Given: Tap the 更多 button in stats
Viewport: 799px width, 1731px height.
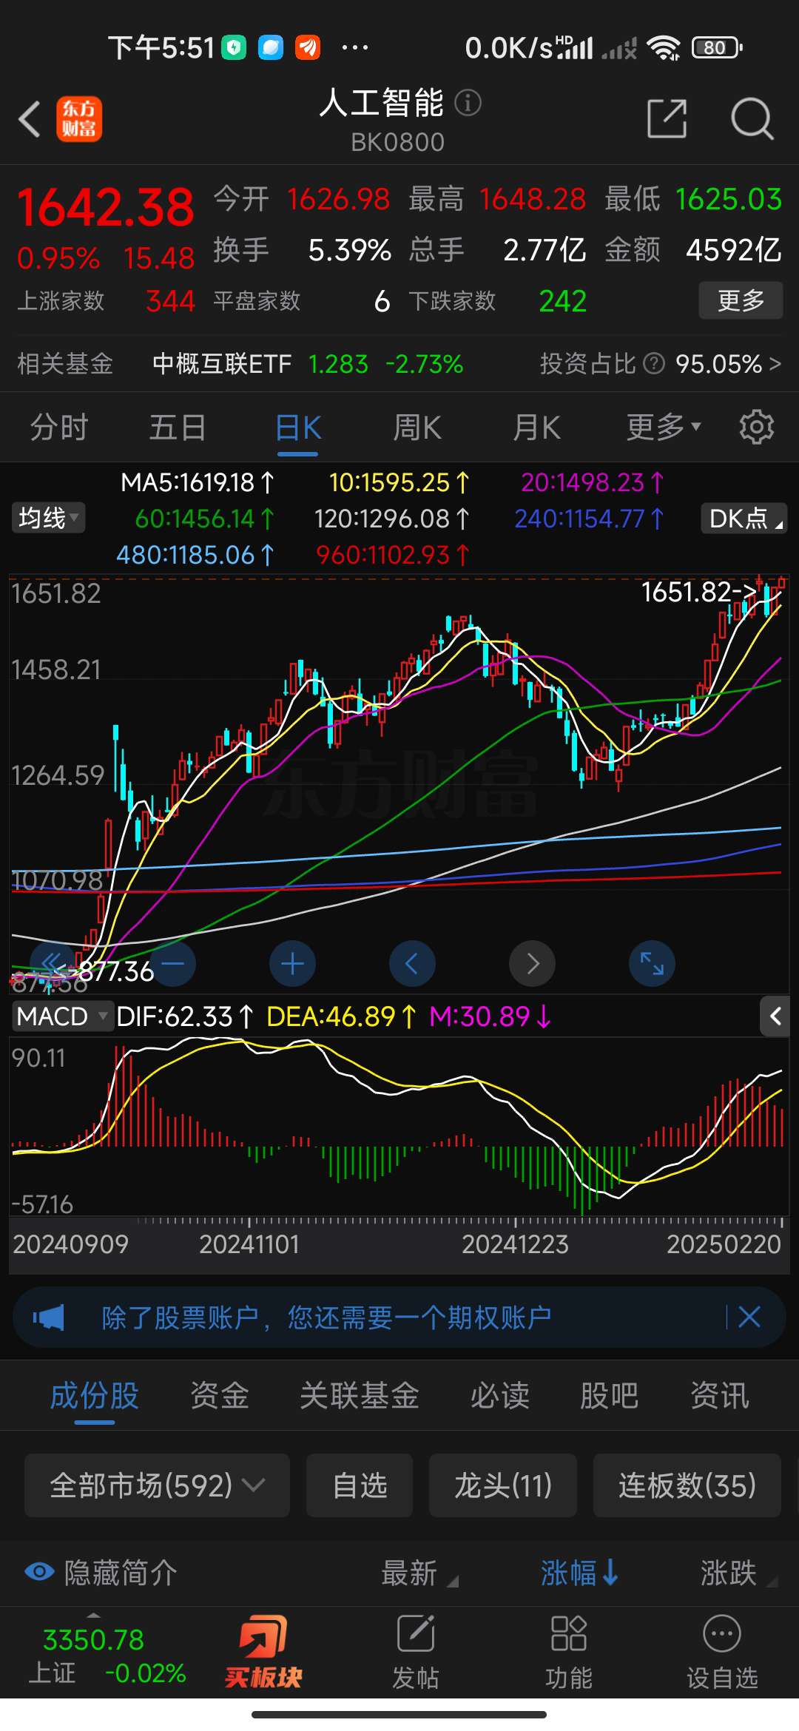Looking at the screenshot, I should coord(741,300).
